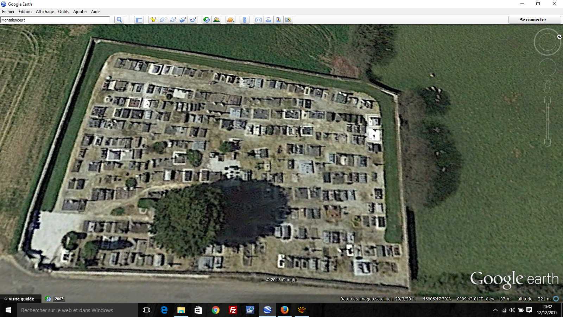563x317 pixels.
Task: Open File Explorer from the taskbar
Action: click(181, 310)
